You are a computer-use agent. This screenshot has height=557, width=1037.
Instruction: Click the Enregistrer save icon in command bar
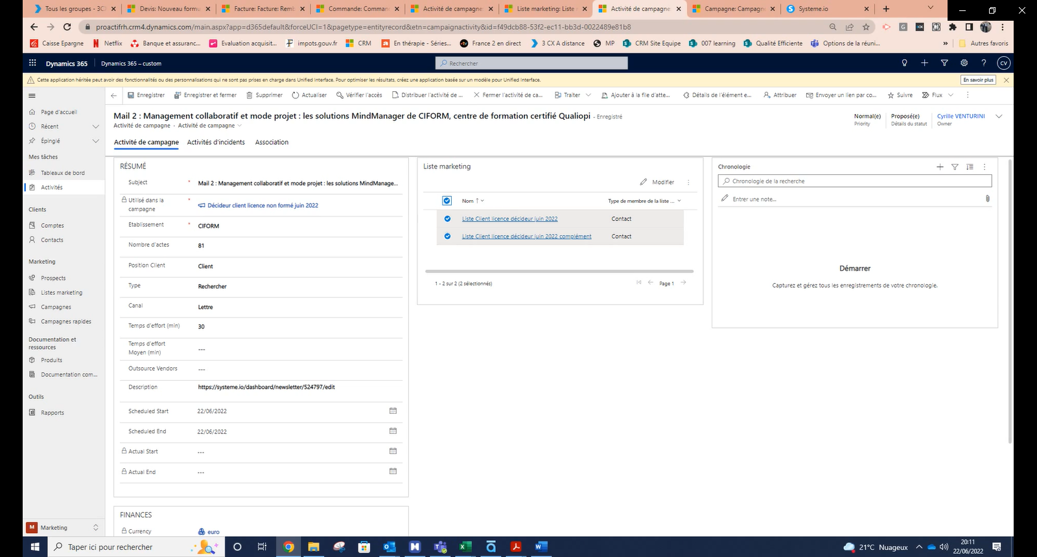coord(131,95)
